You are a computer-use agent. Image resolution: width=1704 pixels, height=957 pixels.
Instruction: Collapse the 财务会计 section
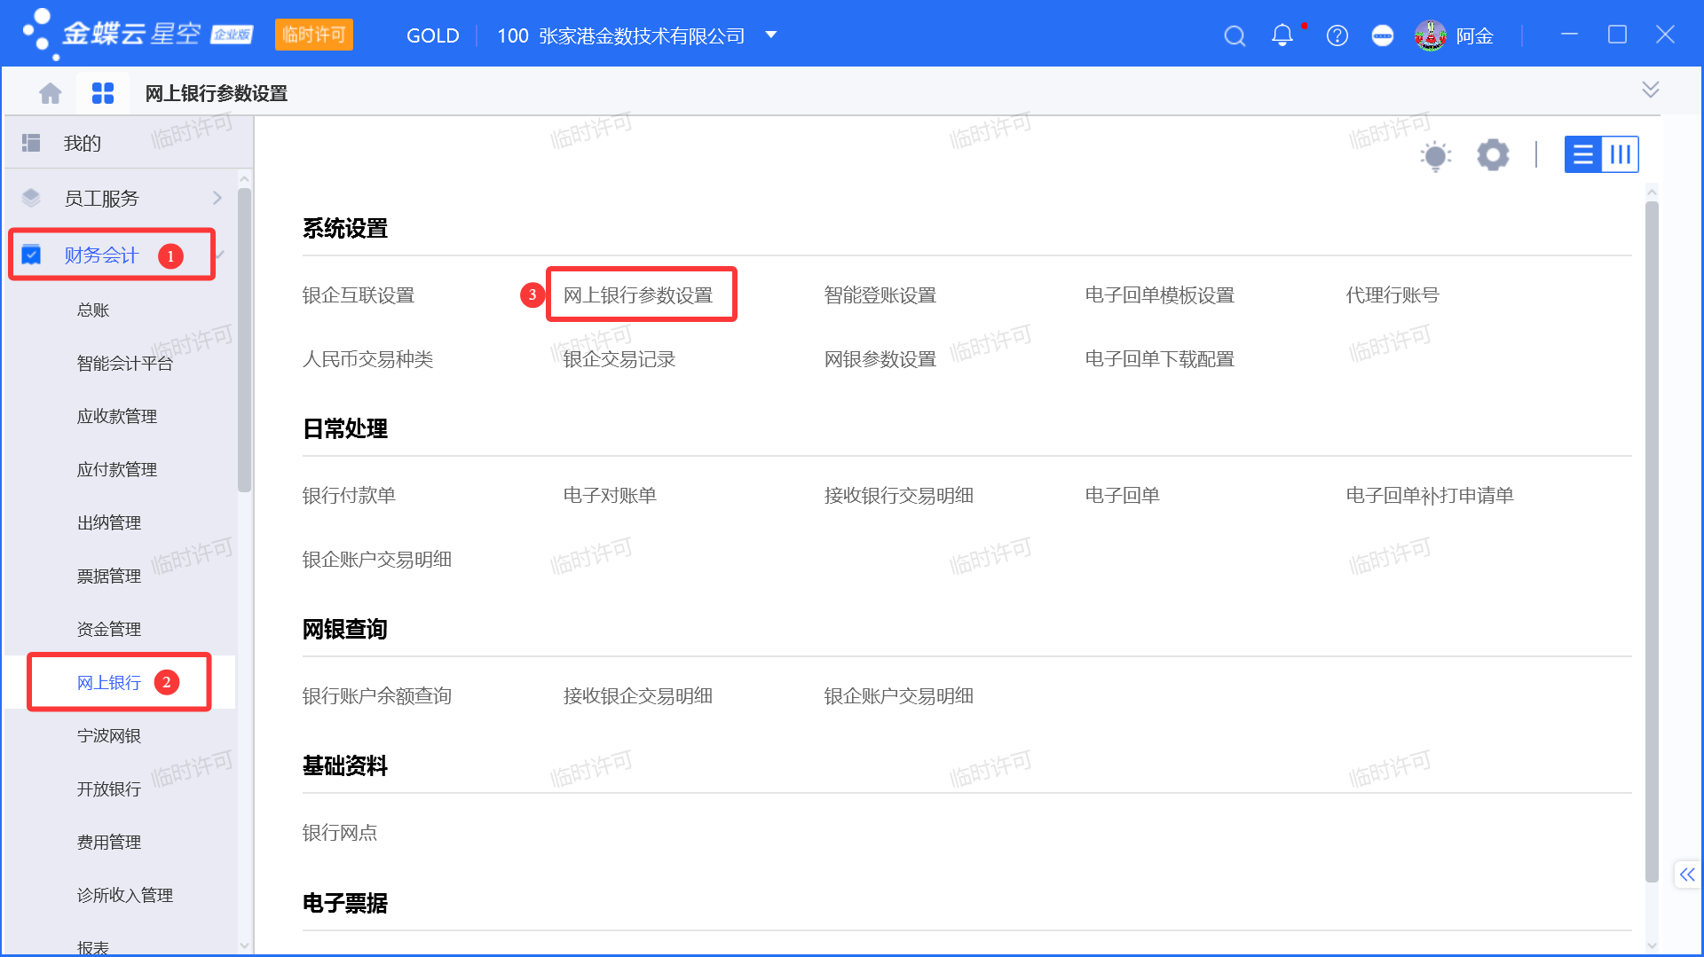pos(220,255)
